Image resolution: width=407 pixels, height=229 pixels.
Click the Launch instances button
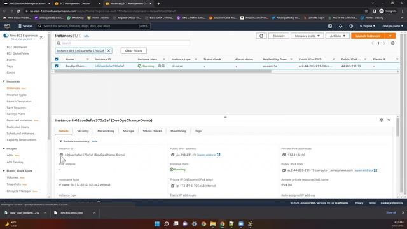click(x=368, y=36)
